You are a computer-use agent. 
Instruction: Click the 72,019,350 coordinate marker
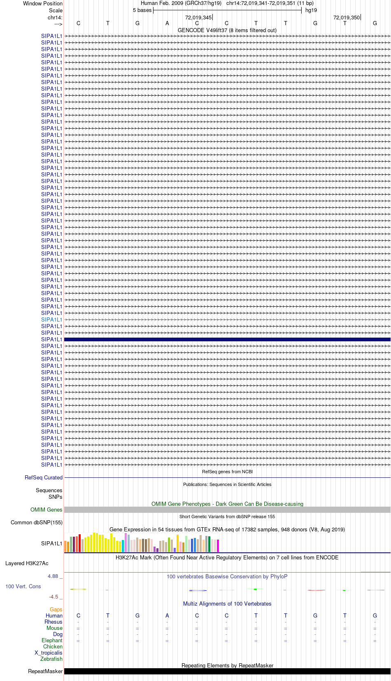(x=347, y=17)
